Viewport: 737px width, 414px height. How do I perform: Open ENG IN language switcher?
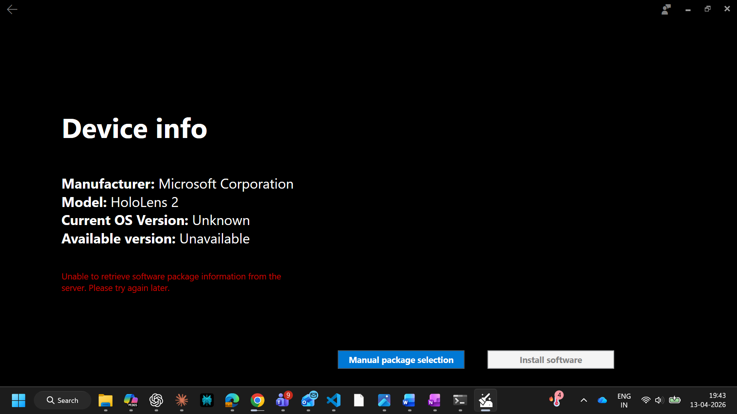click(624, 400)
